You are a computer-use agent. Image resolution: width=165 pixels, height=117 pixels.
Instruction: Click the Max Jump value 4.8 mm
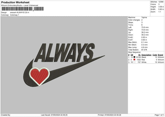[144, 47]
